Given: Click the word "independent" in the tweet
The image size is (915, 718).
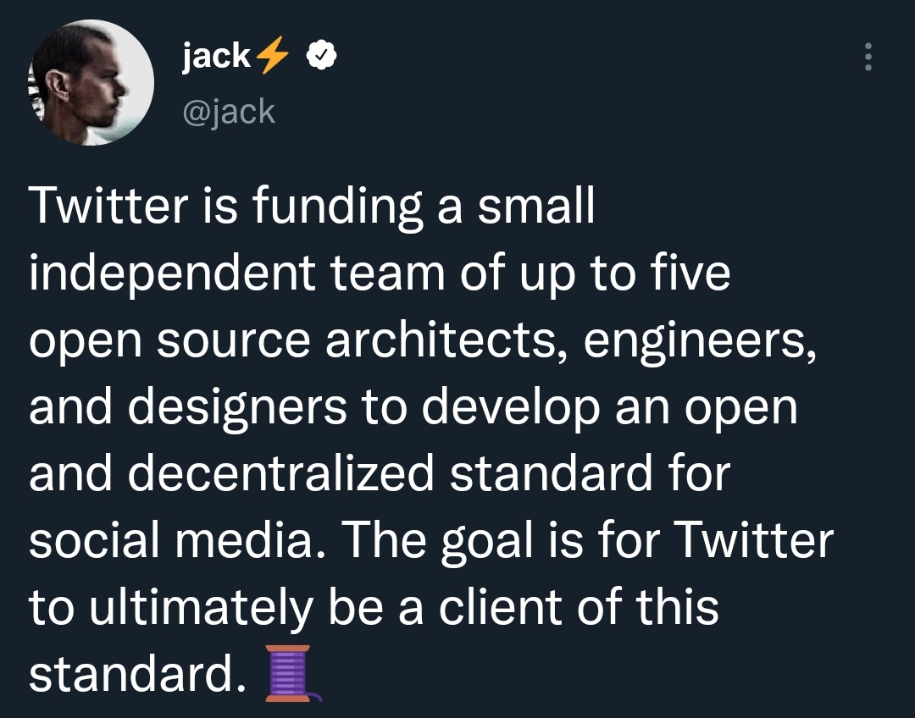Looking at the screenshot, I should [172, 273].
